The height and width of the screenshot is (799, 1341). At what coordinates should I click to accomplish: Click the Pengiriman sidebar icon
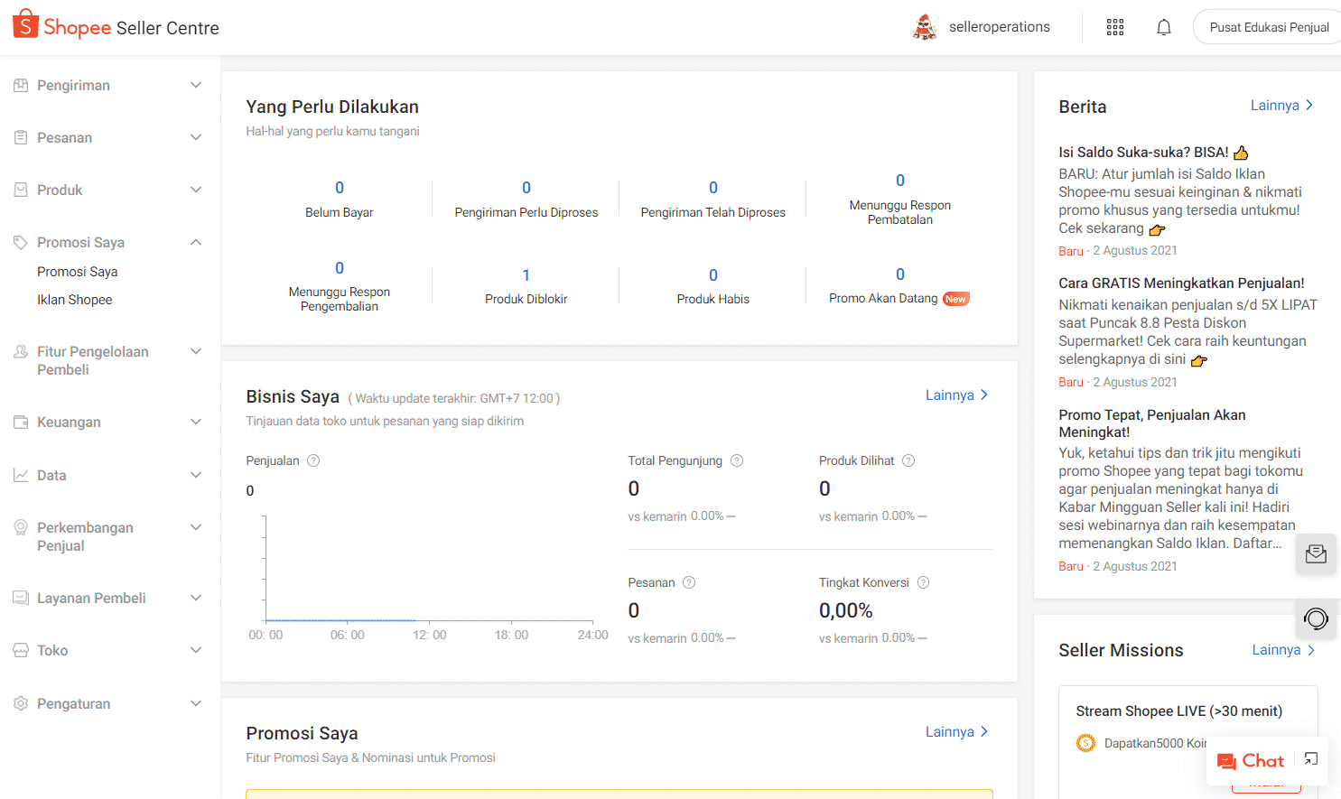(20, 85)
